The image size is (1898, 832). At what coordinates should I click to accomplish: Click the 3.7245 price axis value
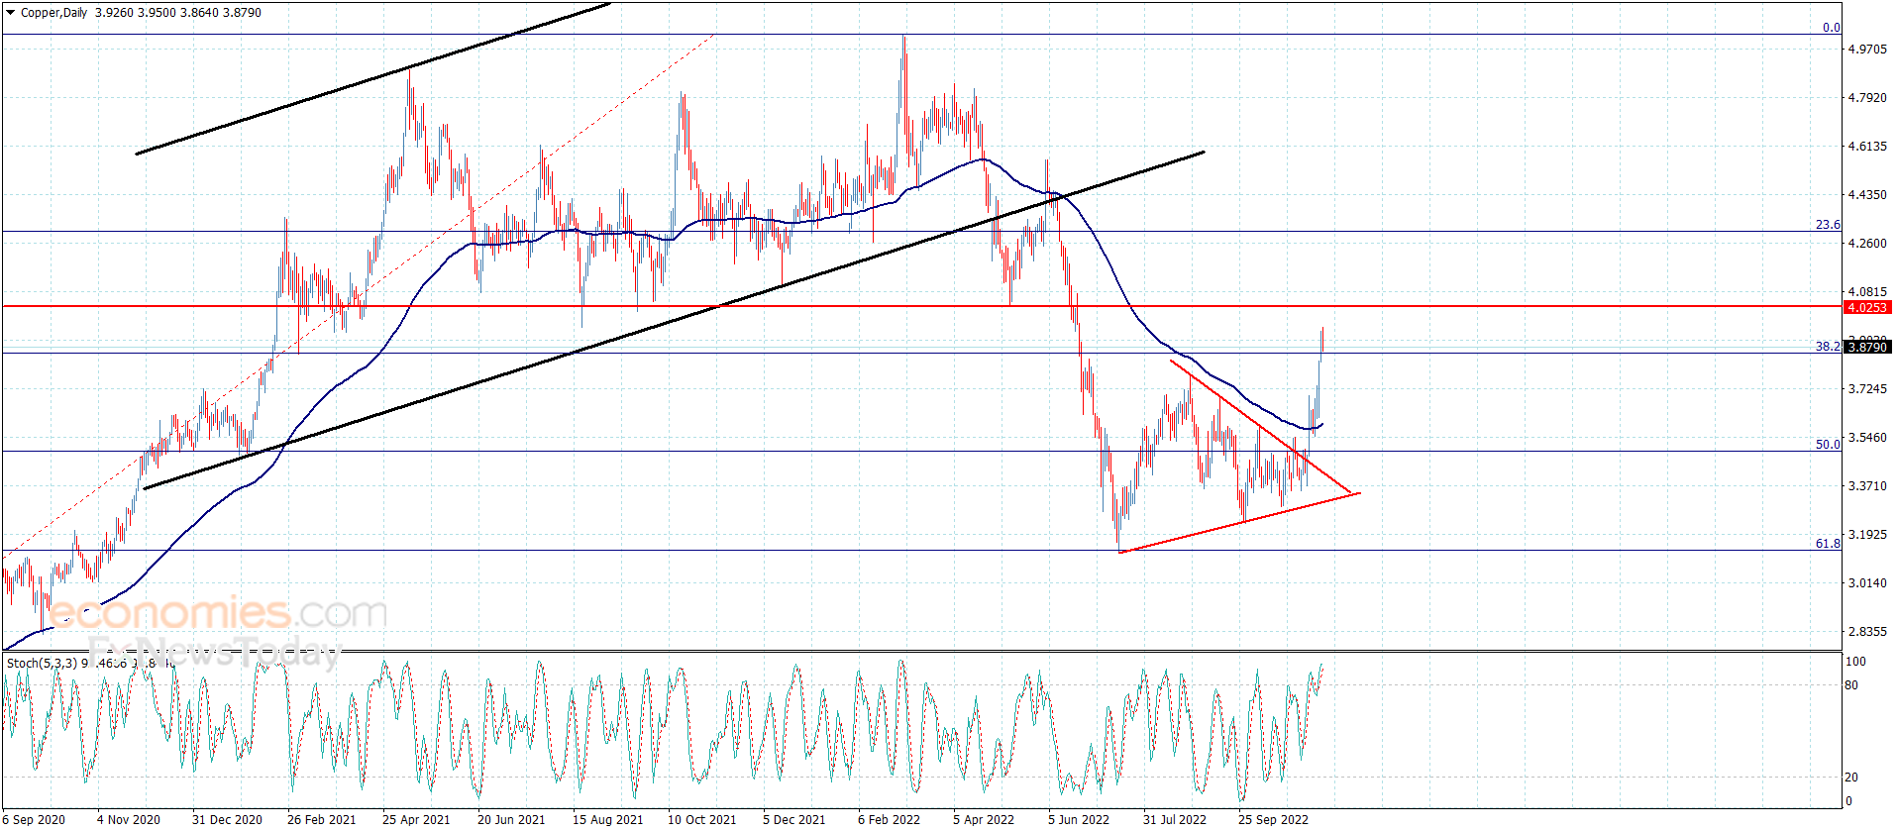pos(1867,389)
